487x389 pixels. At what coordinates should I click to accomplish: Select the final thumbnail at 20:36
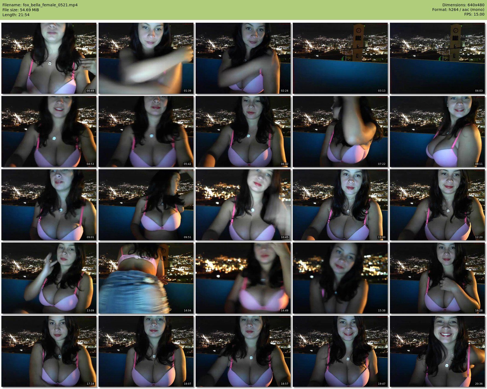pyautogui.click(x=437, y=351)
